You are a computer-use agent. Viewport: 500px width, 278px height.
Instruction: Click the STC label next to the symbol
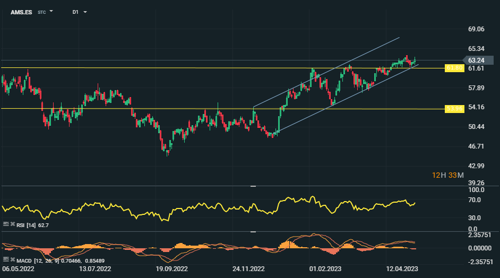click(42, 12)
